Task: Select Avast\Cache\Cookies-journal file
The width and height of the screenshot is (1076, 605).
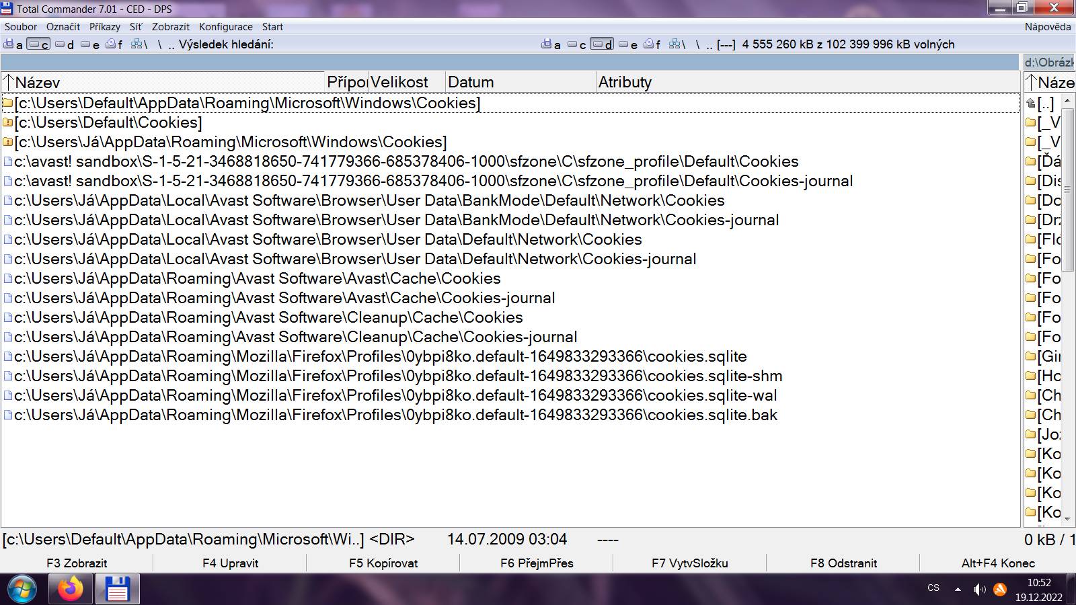Action: [510, 298]
